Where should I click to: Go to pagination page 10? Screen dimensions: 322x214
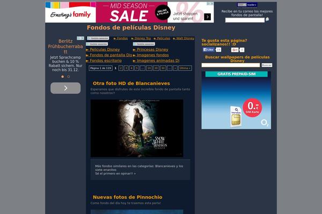pos(149,68)
